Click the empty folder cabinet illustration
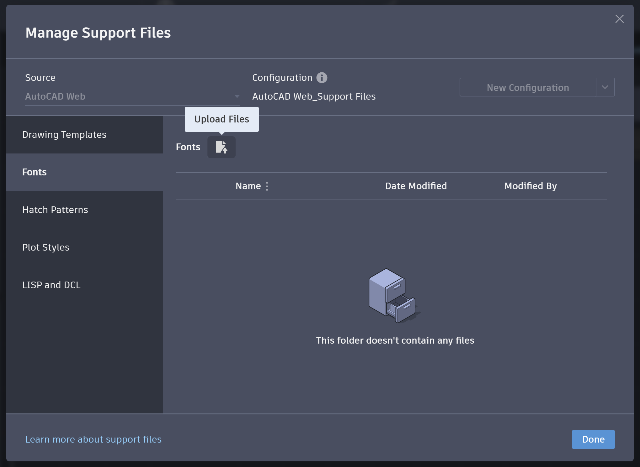This screenshot has height=467, width=640. click(394, 296)
